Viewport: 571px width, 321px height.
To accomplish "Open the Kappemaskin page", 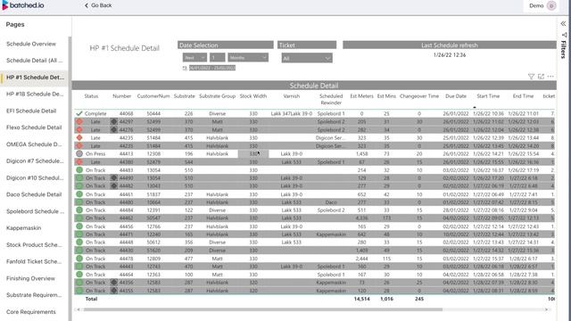I will 24,228.
